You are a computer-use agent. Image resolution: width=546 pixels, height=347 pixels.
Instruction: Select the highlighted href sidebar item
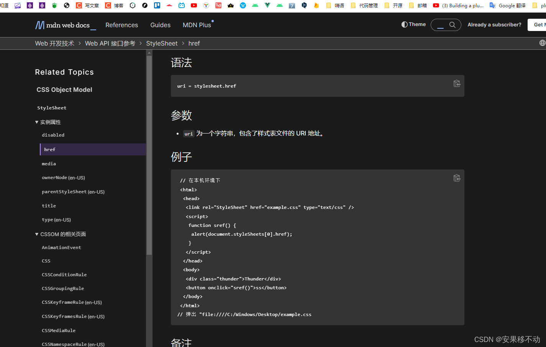click(x=93, y=149)
